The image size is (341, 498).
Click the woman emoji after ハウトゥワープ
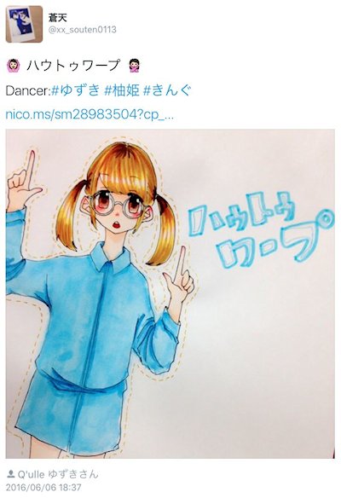[135, 66]
